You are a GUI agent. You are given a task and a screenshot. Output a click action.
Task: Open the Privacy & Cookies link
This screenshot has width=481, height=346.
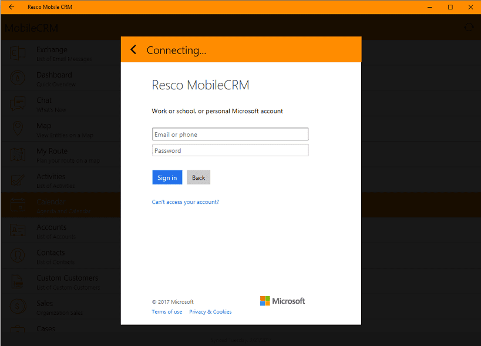point(210,312)
